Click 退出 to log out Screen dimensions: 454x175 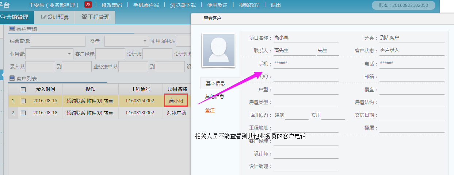coord(276,5)
